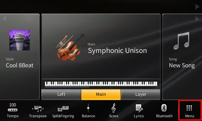The image size is (202, 121).
Task: Select the Left keyboard part
Action: (61, 94)
